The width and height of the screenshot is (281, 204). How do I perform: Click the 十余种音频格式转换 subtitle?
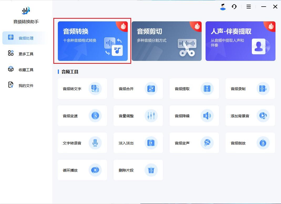(80, 40)
